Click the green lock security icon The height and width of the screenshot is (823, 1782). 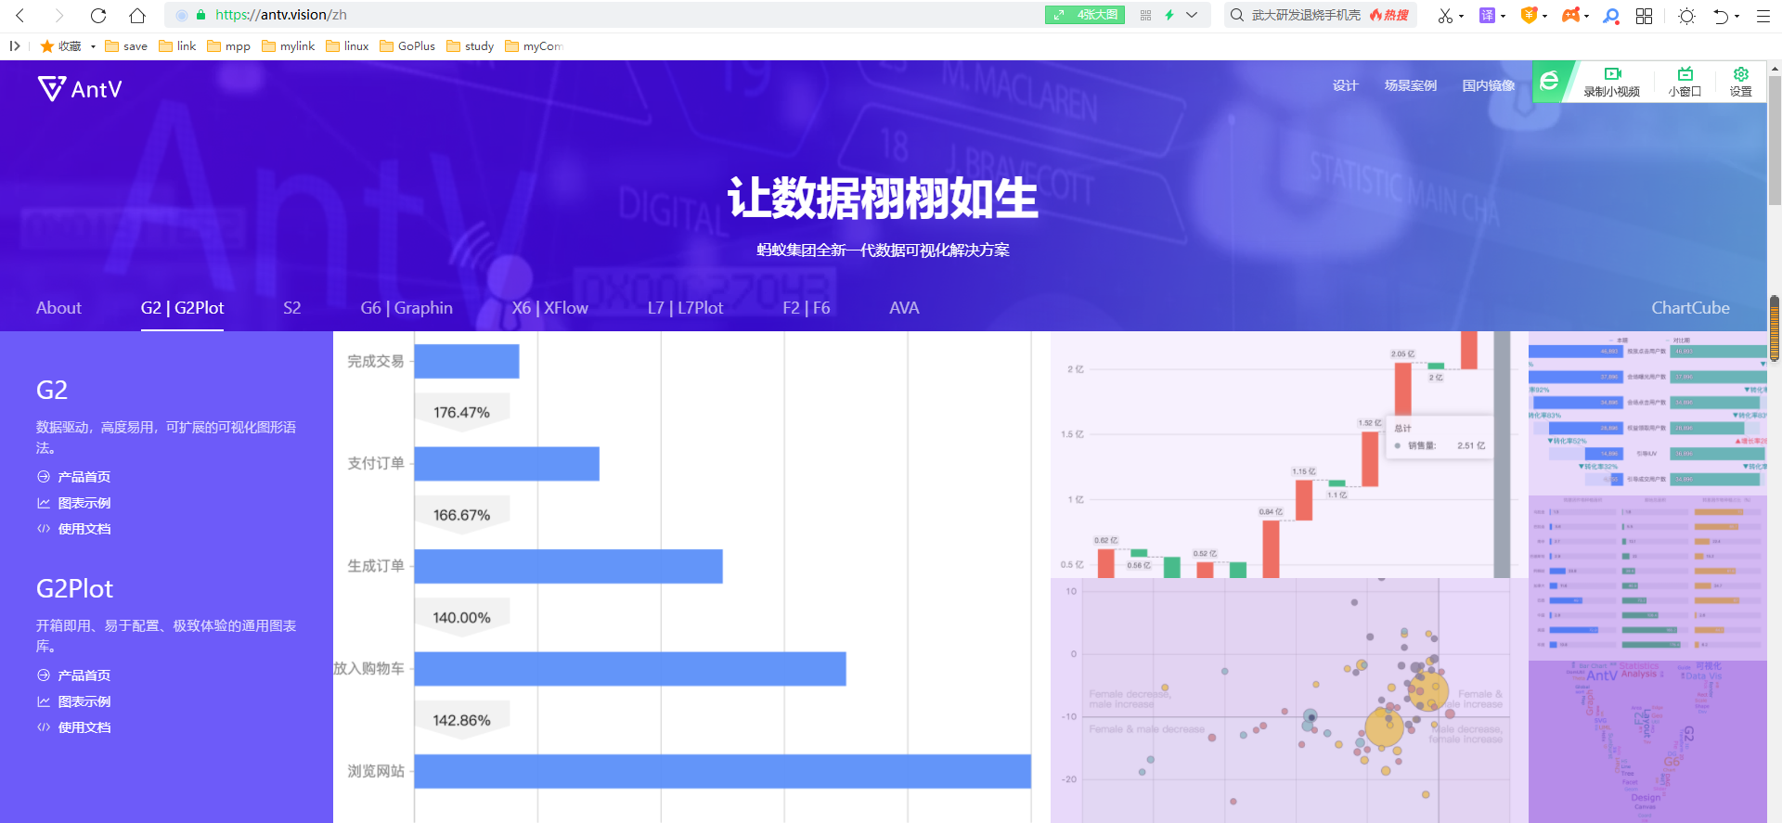click(x=200, y=15)
